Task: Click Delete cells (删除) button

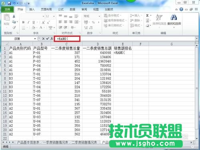Action: pyautogui.click(x=136, y=20)
